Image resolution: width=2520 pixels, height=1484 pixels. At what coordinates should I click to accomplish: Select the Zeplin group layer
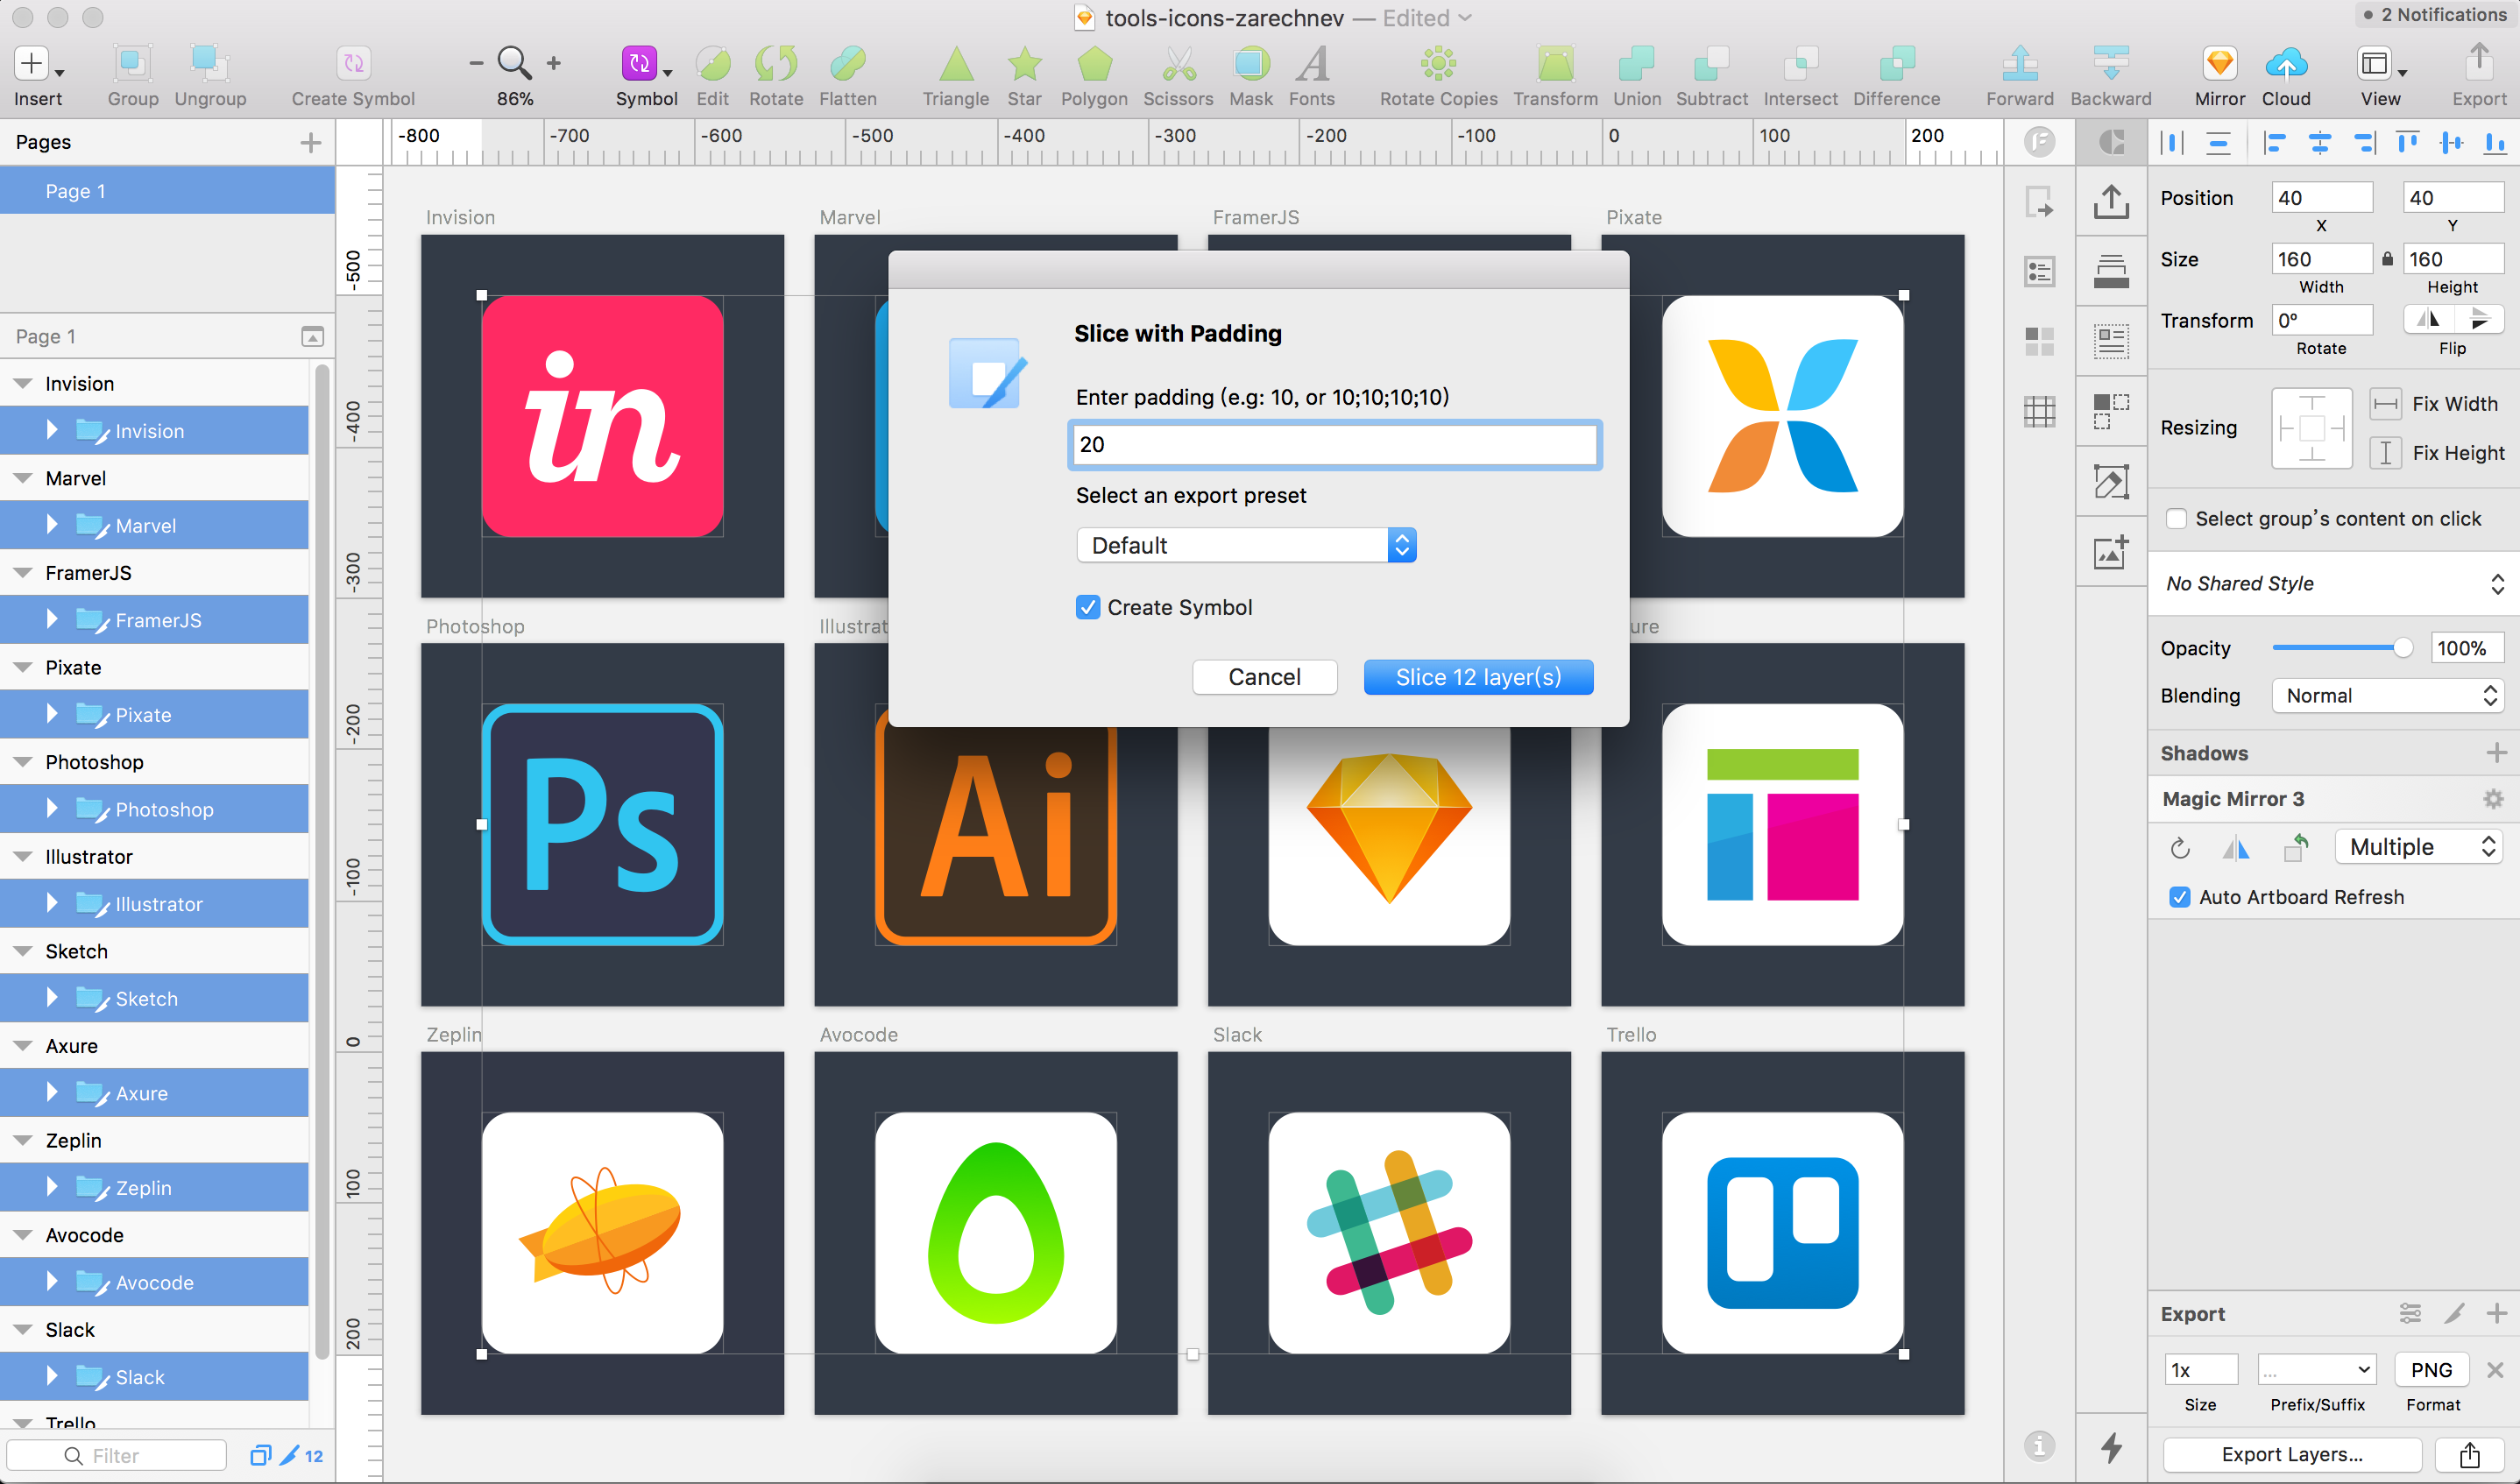(154, 1188)
